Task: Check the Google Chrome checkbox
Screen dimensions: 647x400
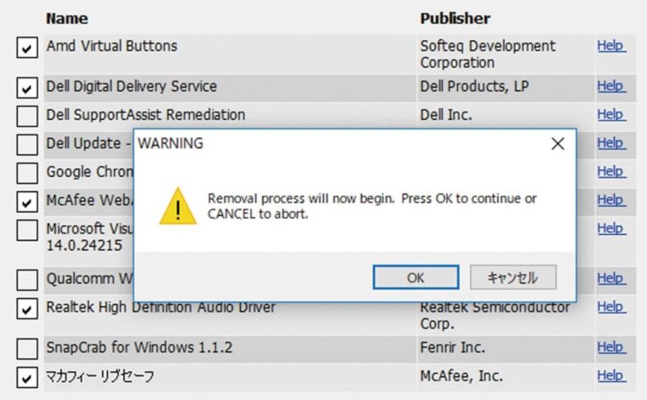Action: pyautogui.click(x=27, y=173)
